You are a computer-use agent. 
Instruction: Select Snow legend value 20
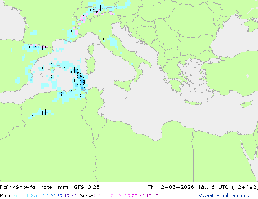pos(134,196)
